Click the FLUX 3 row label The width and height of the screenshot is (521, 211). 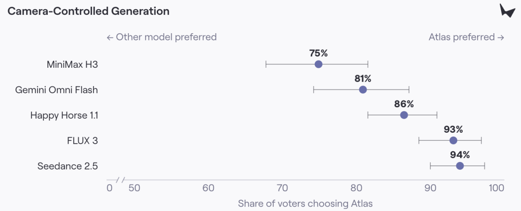click(x=82, y=141)
